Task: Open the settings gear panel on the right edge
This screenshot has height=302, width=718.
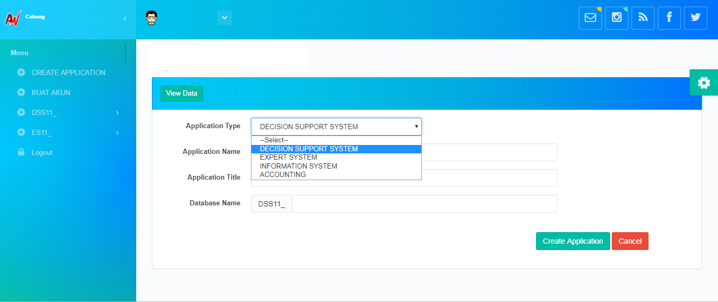Action: click(704, 82)
